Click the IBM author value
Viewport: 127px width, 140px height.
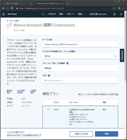(x=23, y=99)
